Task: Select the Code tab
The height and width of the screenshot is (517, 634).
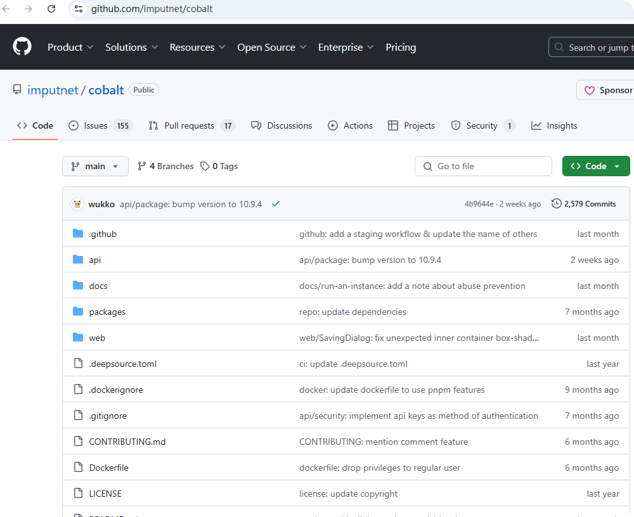Action: tap(35, 125)
